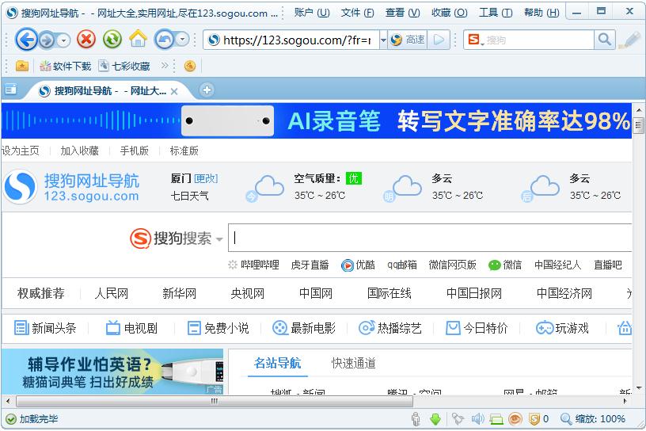Toggle the 高速 speed mode button
Screen dimensions: 646x431
click(x=408, y=40)
